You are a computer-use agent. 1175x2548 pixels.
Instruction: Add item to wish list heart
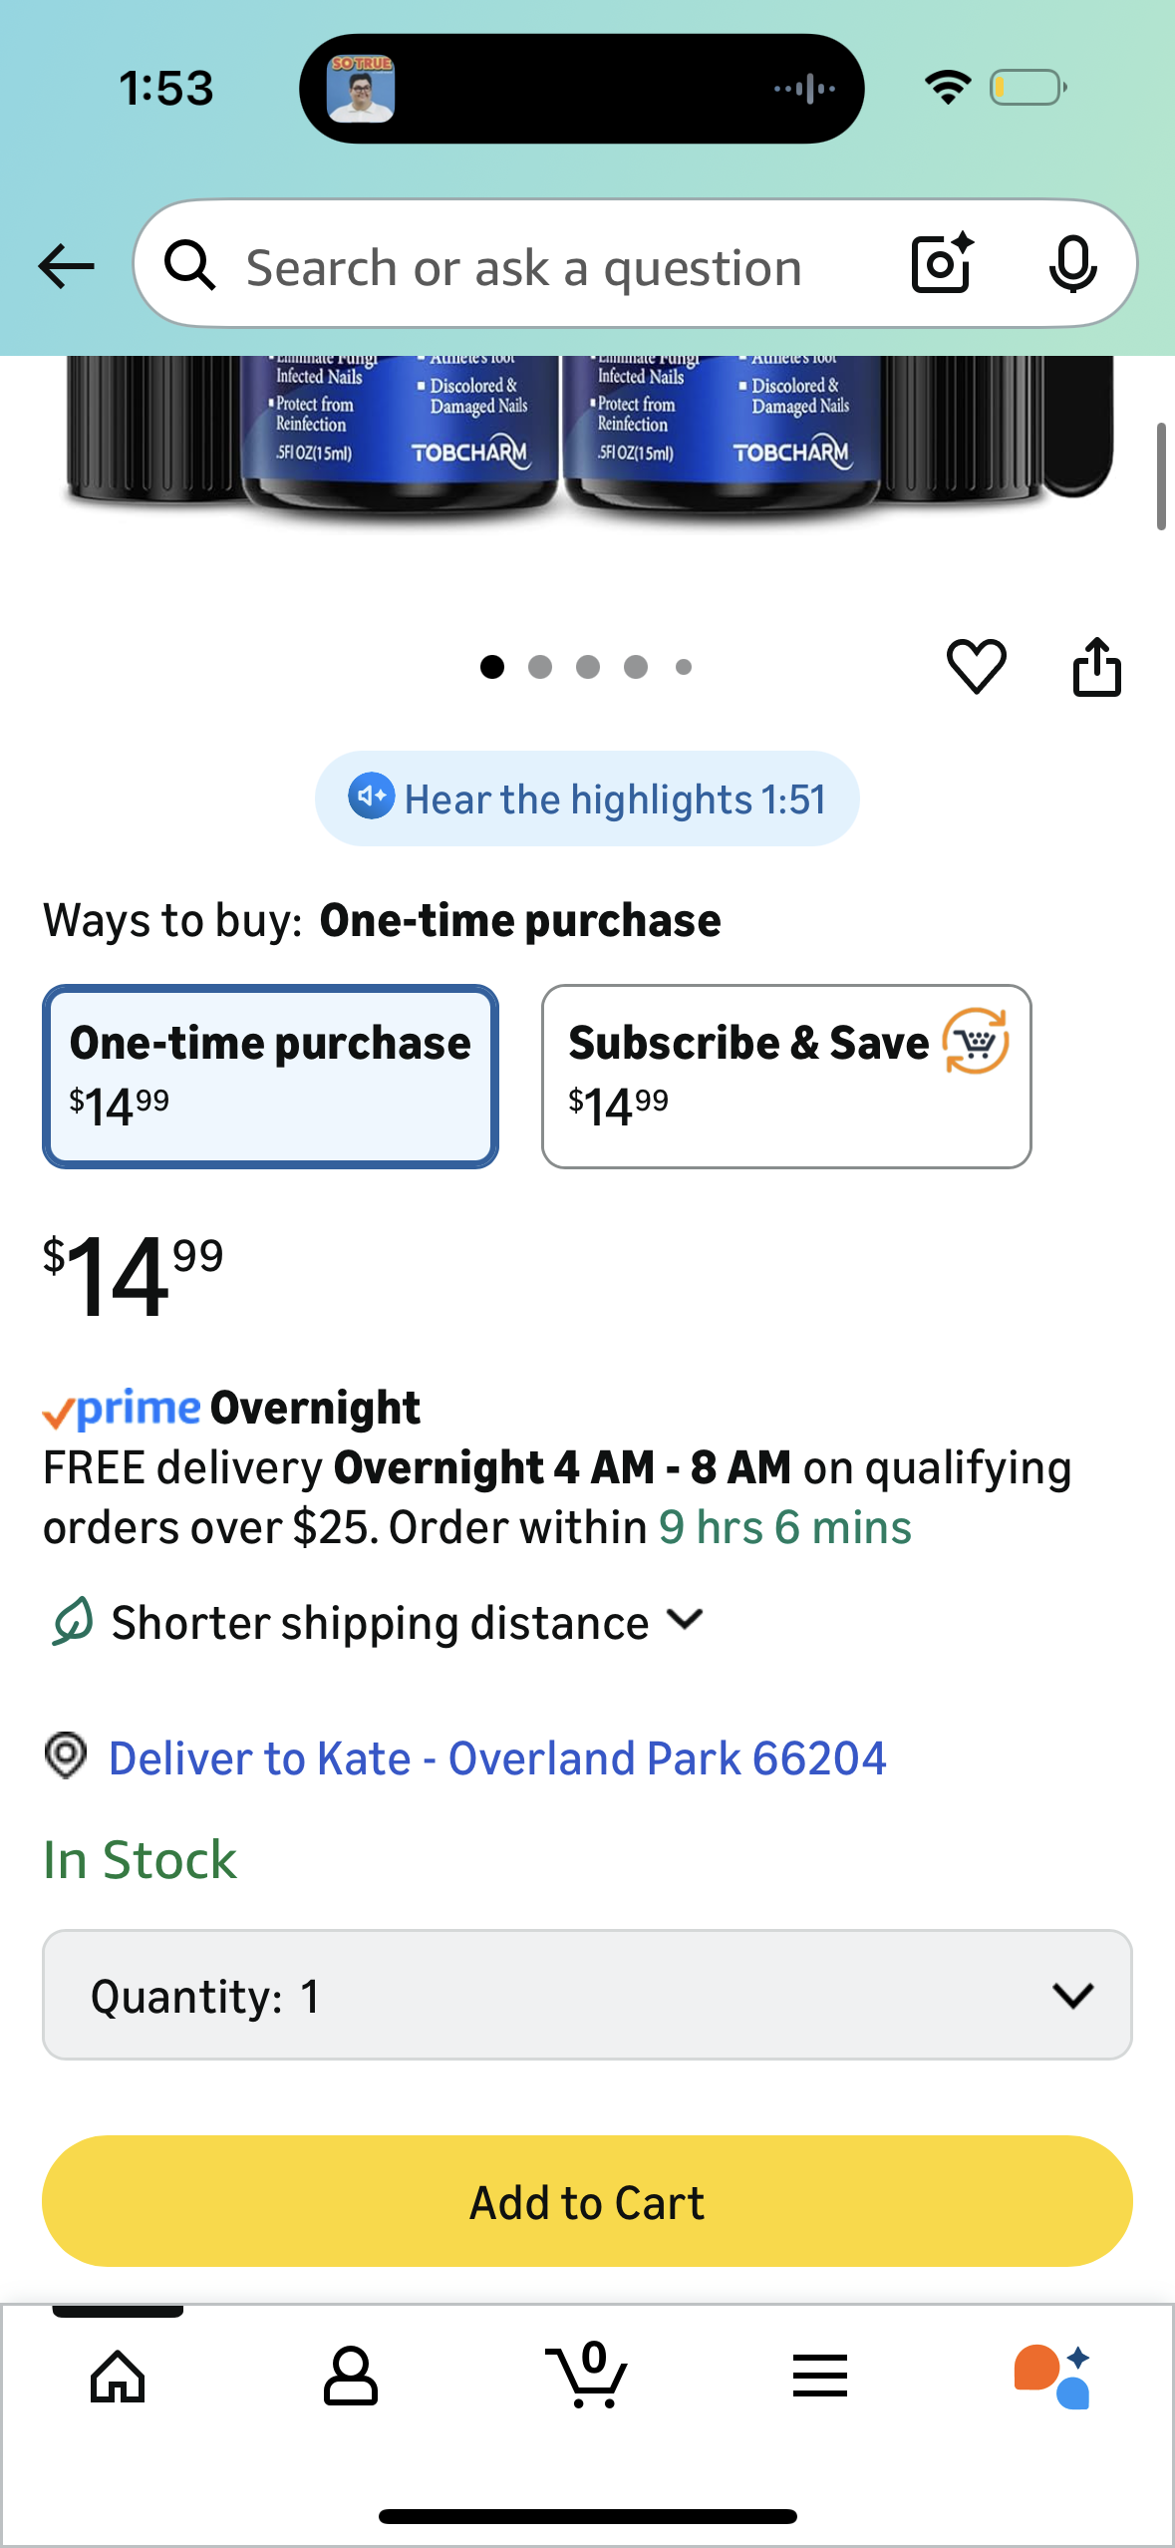[x=976, y=666]
